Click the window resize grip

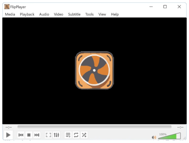click(x=185, y=138)
